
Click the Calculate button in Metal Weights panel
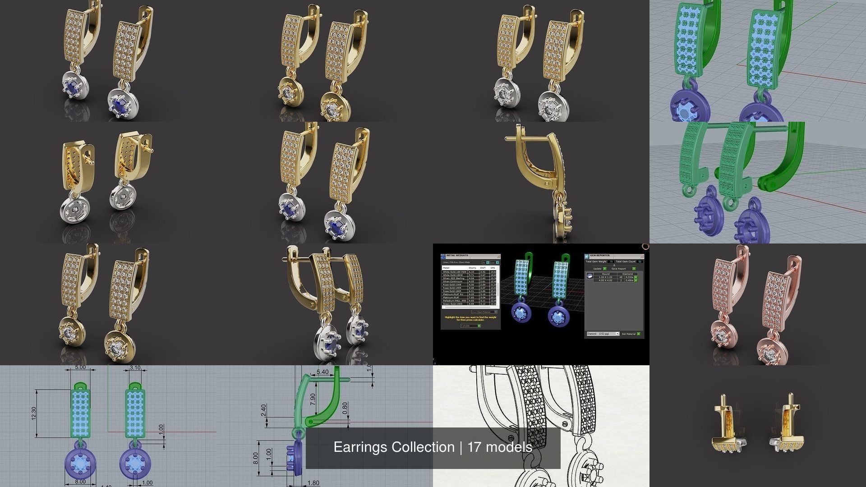tap(471, 326)
